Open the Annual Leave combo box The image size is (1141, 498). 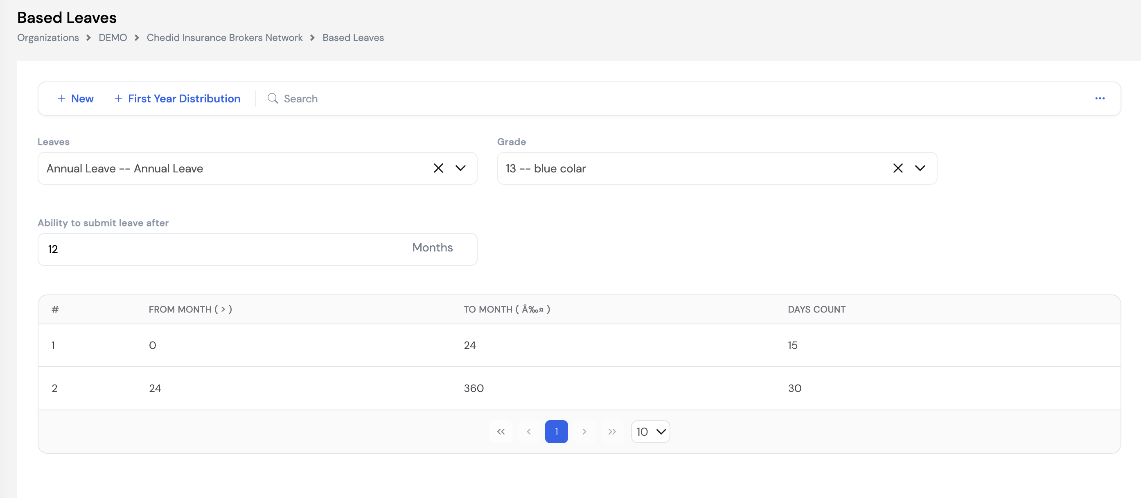[x=257, y=168]
